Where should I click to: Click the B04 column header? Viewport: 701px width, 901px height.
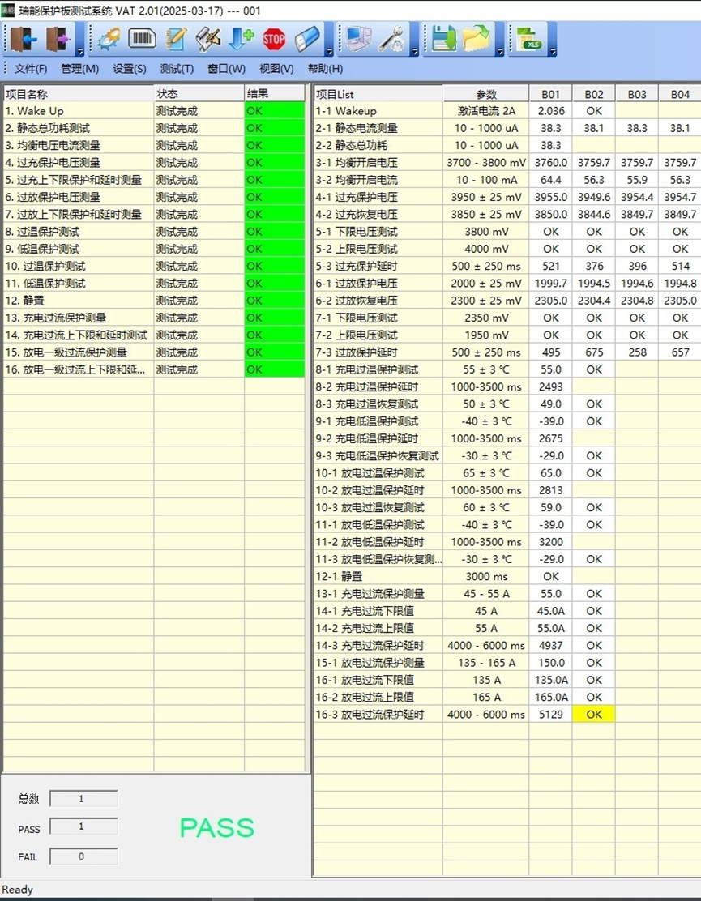click(680, 94)
